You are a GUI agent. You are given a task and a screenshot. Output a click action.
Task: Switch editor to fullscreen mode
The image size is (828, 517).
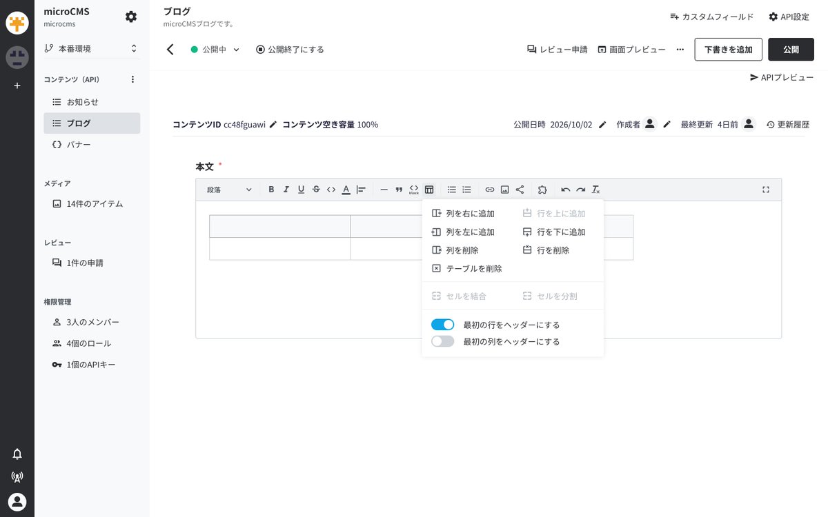pos(766,190)
